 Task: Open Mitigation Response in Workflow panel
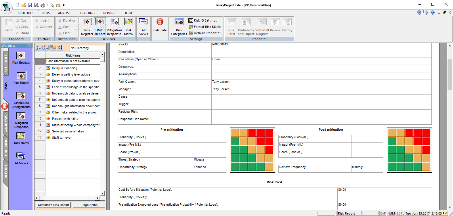coord(21,120)
